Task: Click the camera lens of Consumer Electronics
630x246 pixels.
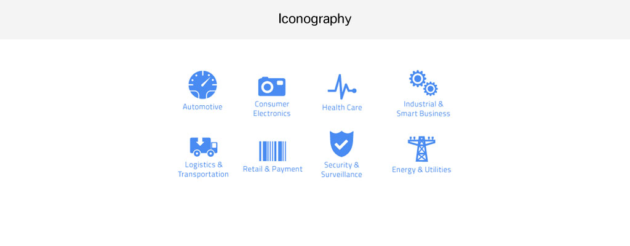Action: (x=267, y=87)
